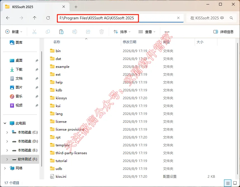Click the Share icon in toolbar
Viewport: 240px width, 187px height.
coord(88,32)
